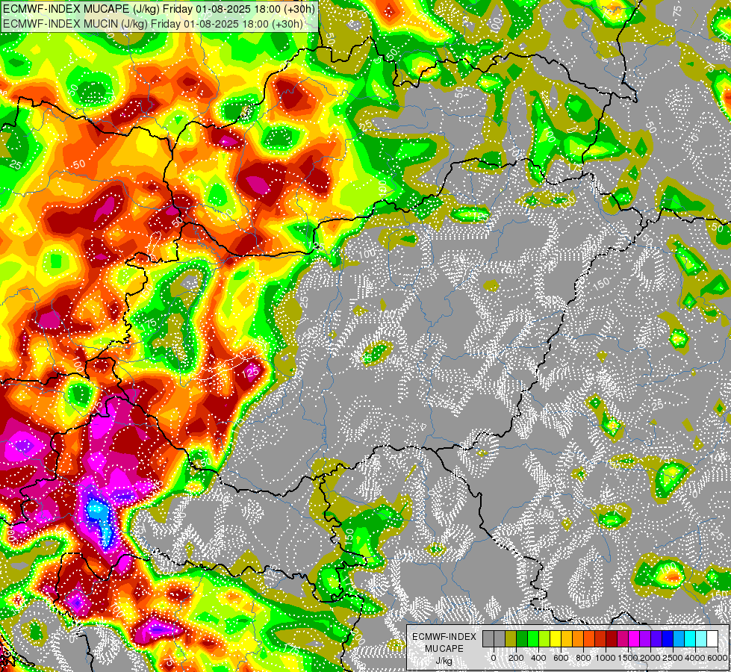731x672 pixels.
Task: Click the legend tick label 2500
Action: click(x=674, y=658)
